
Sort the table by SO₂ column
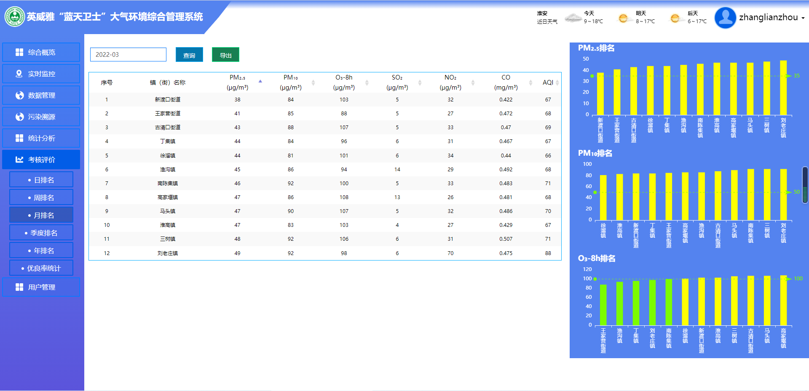[x=420, y=82]
